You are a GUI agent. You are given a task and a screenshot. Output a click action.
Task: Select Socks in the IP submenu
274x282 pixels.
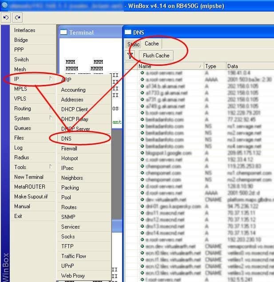[x=84, y=237]
